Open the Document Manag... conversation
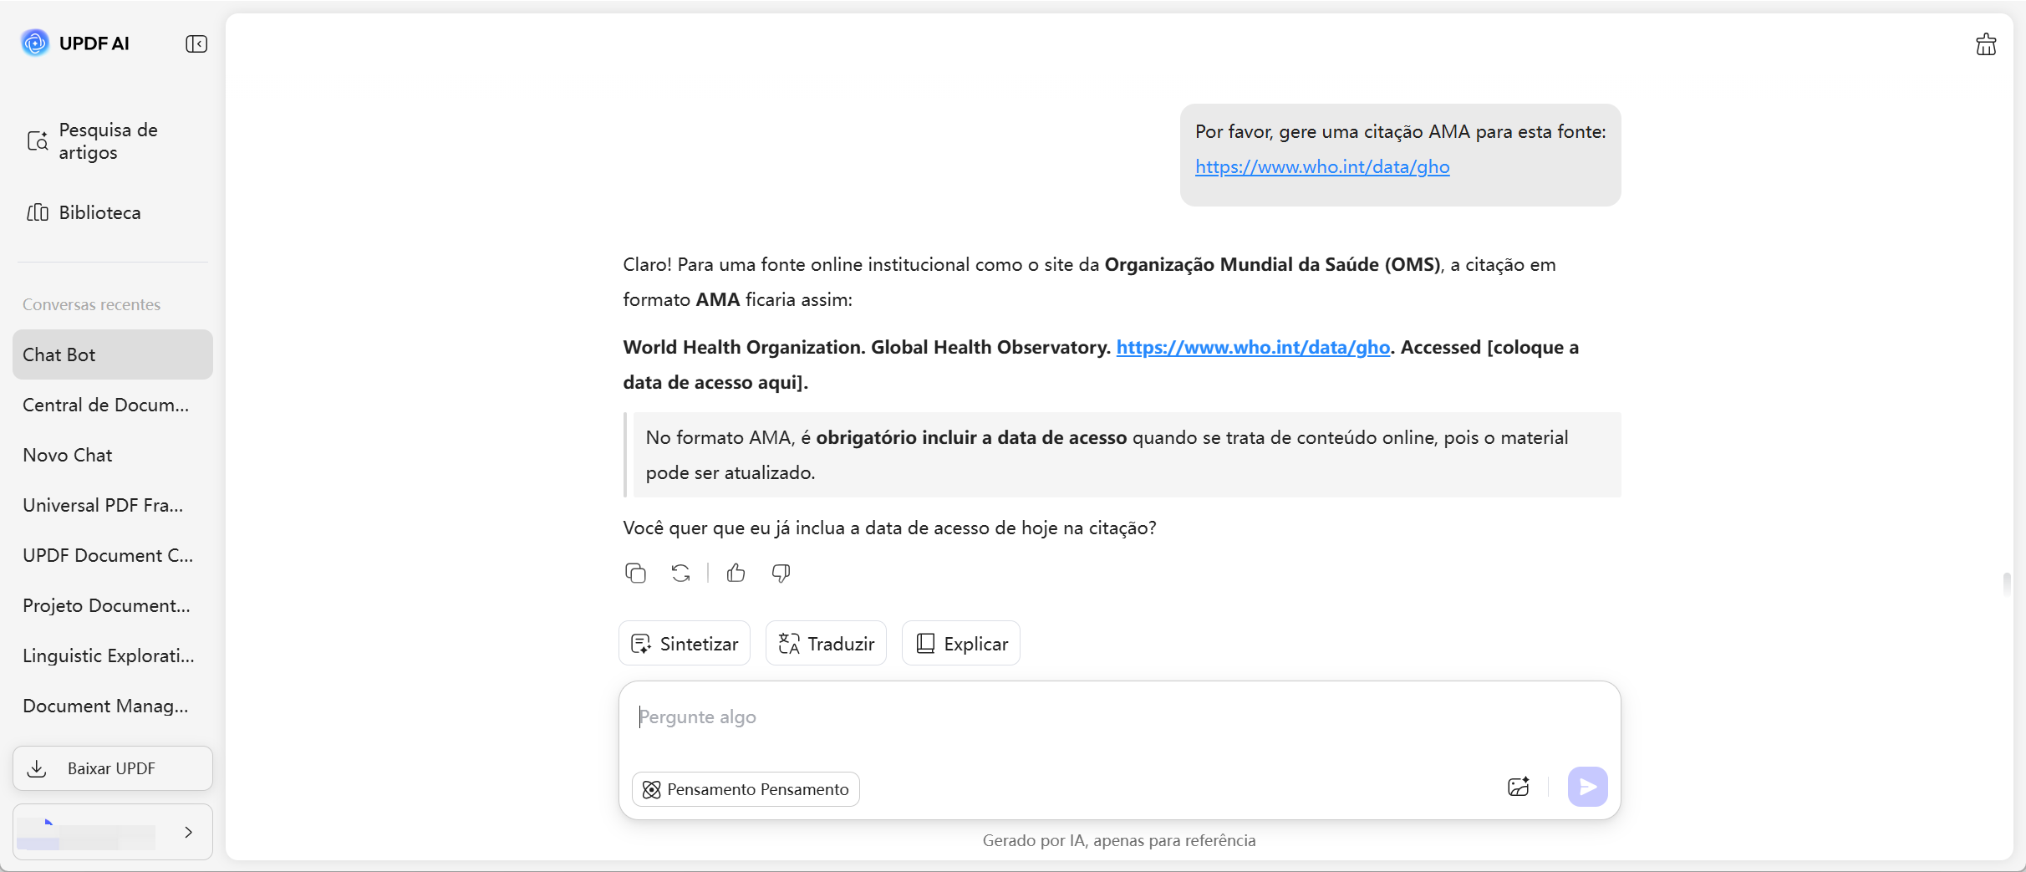2026x872 pixels. pyautogui.click(x=113, y=706)
